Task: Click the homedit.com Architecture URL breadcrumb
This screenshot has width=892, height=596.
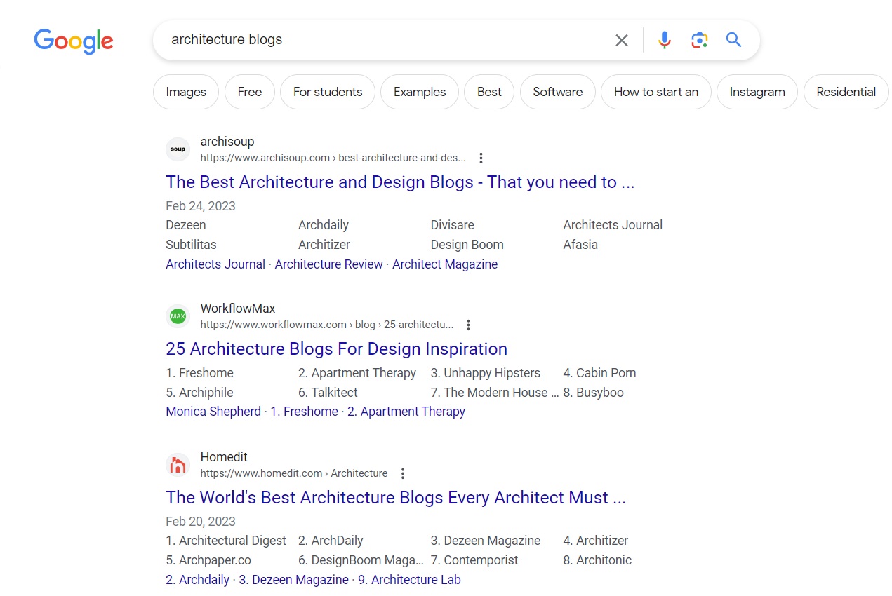Action: click(x=294, y=473)
